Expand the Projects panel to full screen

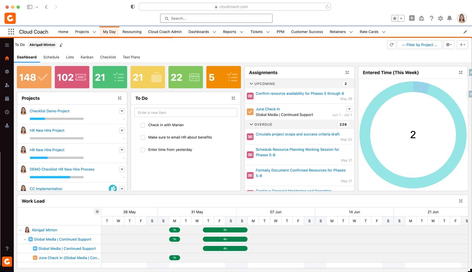point(120,98)
